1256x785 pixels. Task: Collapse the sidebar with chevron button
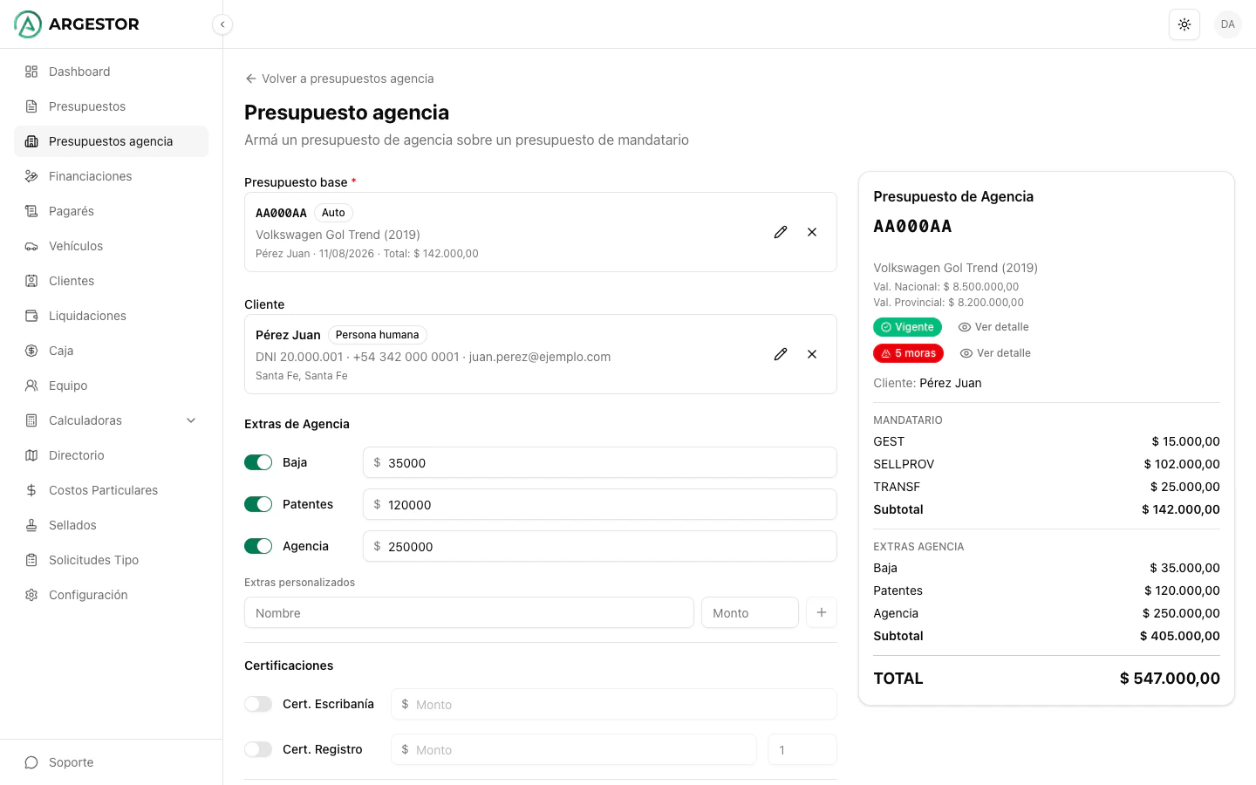(222, 24)
